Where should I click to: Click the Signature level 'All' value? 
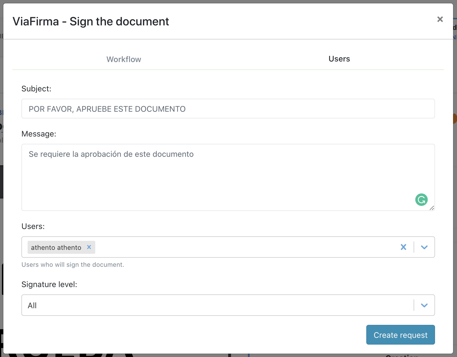click(x=32, y=305)
